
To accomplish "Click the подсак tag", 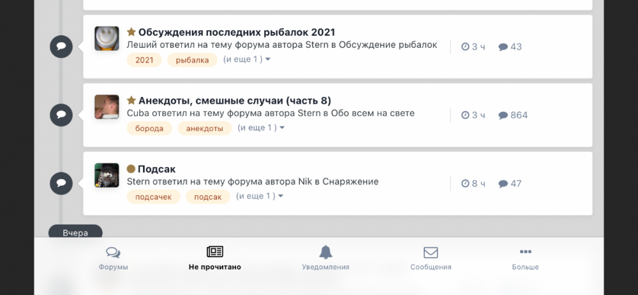I will click(x=208, y=197).
